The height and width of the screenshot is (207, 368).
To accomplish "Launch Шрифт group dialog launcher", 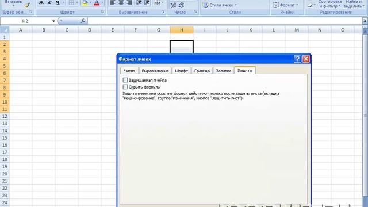I will (x=102, y=12).
